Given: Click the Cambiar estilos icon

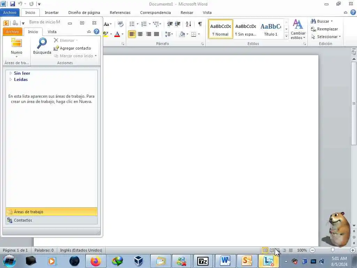Looking at the screenshot, I should tap(298, 24).
